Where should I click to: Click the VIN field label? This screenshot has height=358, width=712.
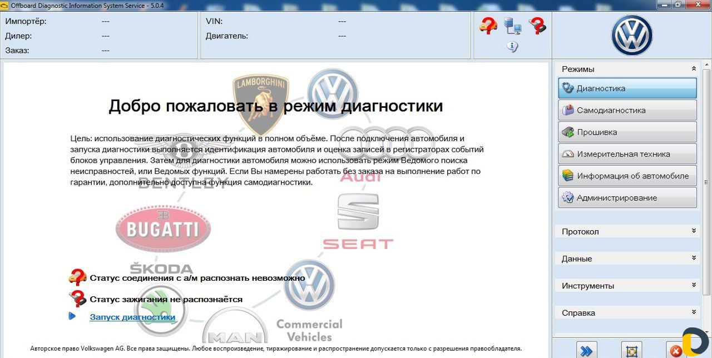coord(214,21)
